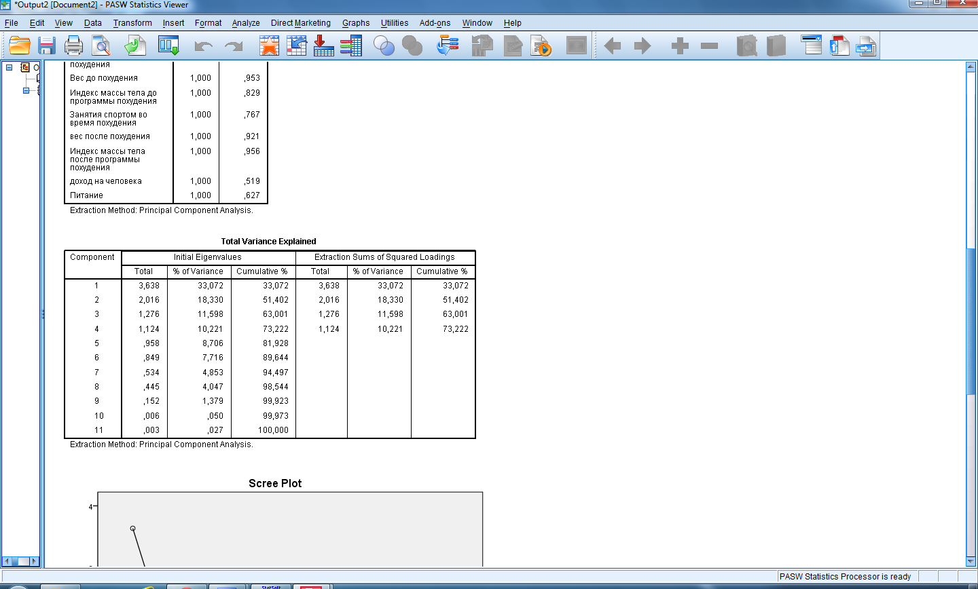Click the vertical scrollbar down arrow
Image resolution: width=978 pixels, height=589 pixels.
[971, 561]
